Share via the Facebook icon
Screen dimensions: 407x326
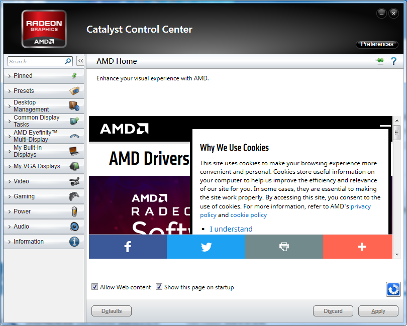(128, 247)
